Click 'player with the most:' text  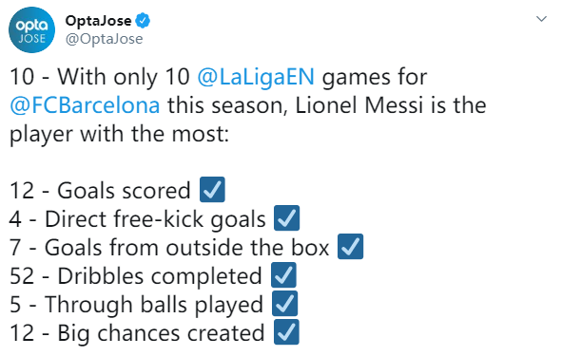point(119,134)
